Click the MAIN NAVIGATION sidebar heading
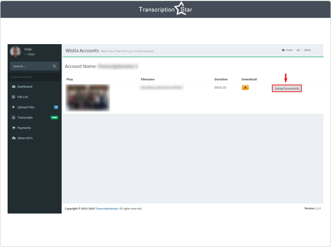The width and height of the screenshot is (331, 247). (x=22, y=77)
